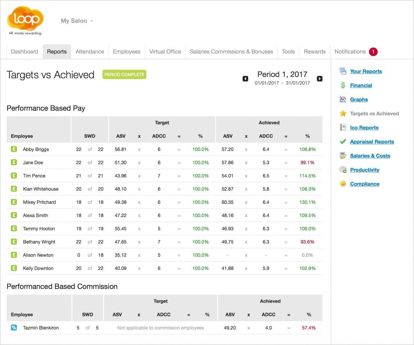Click the Appraisal Reports checkmark icon
Image resolution: width=414 pixels, height=345 pixels.
343,142
